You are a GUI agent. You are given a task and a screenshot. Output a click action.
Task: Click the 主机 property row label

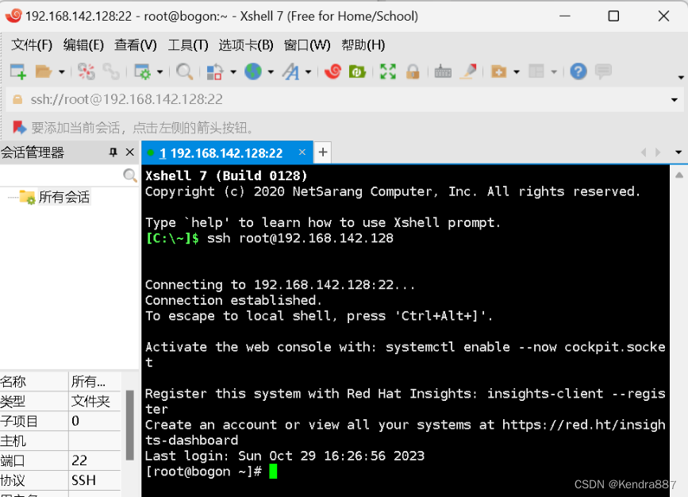pos(13,441)
